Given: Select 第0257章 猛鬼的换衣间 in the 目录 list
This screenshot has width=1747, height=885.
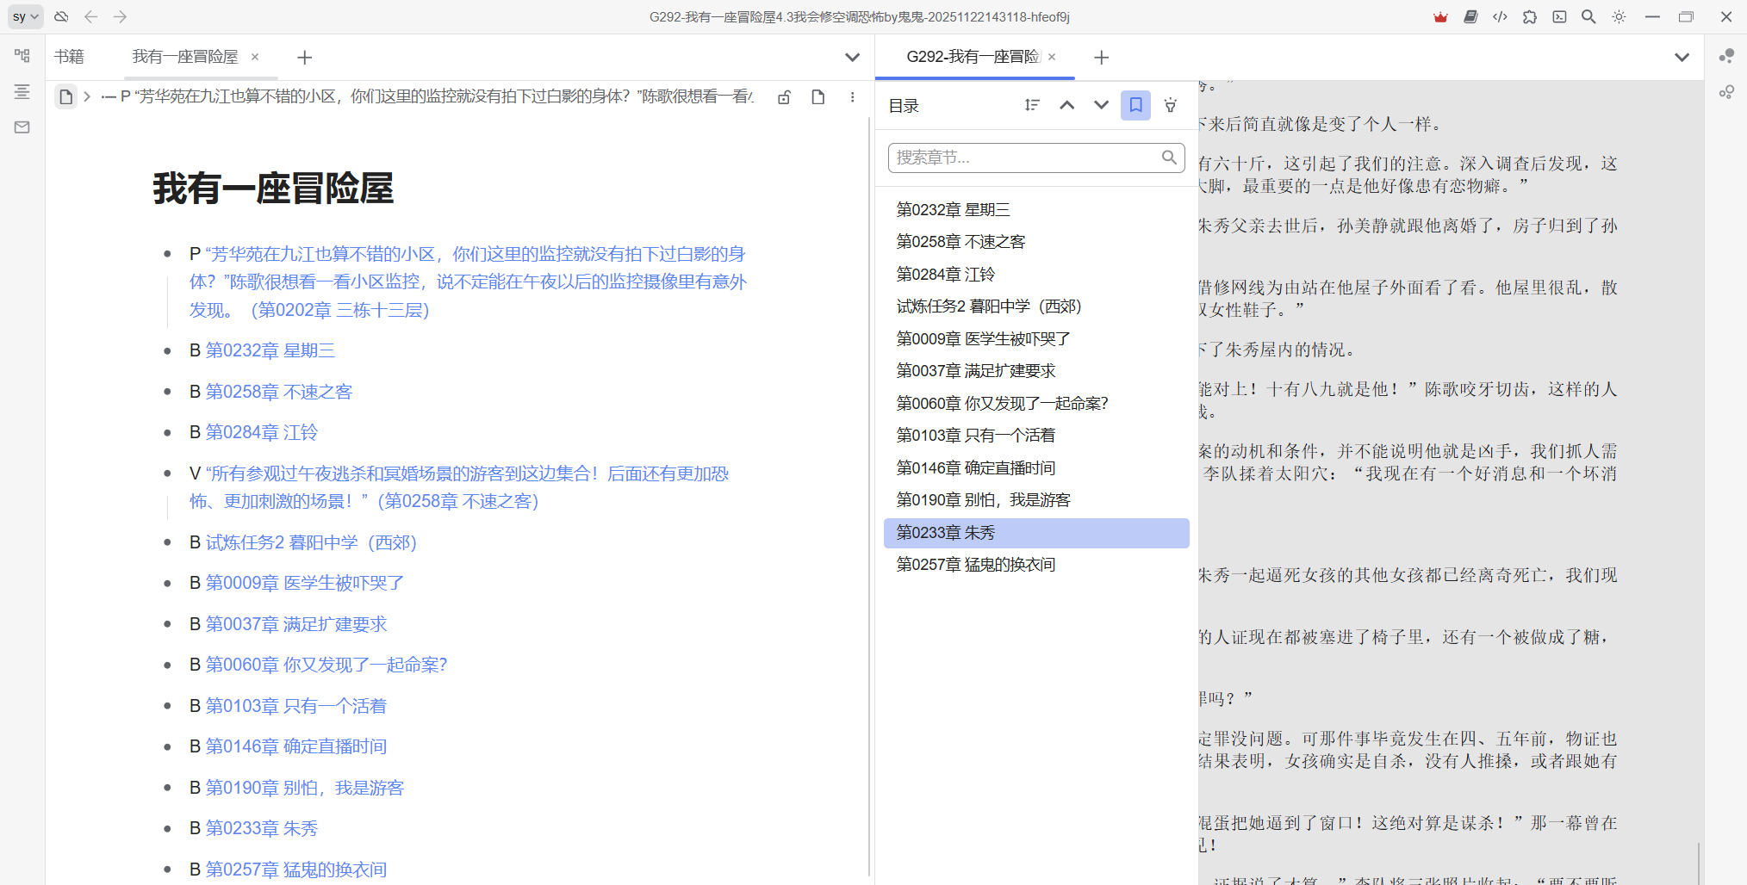Looking at the screenshot, I should pos(975,565).
